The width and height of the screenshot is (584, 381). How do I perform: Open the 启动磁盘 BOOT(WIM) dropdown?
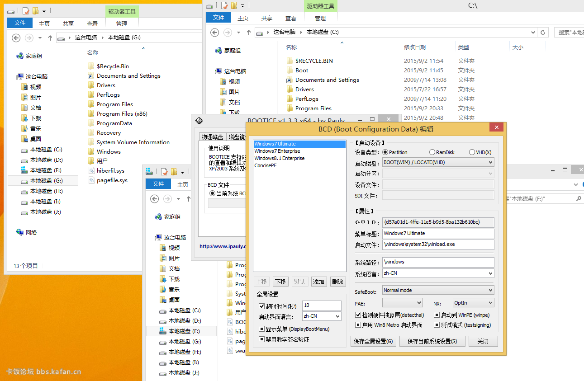438,162
